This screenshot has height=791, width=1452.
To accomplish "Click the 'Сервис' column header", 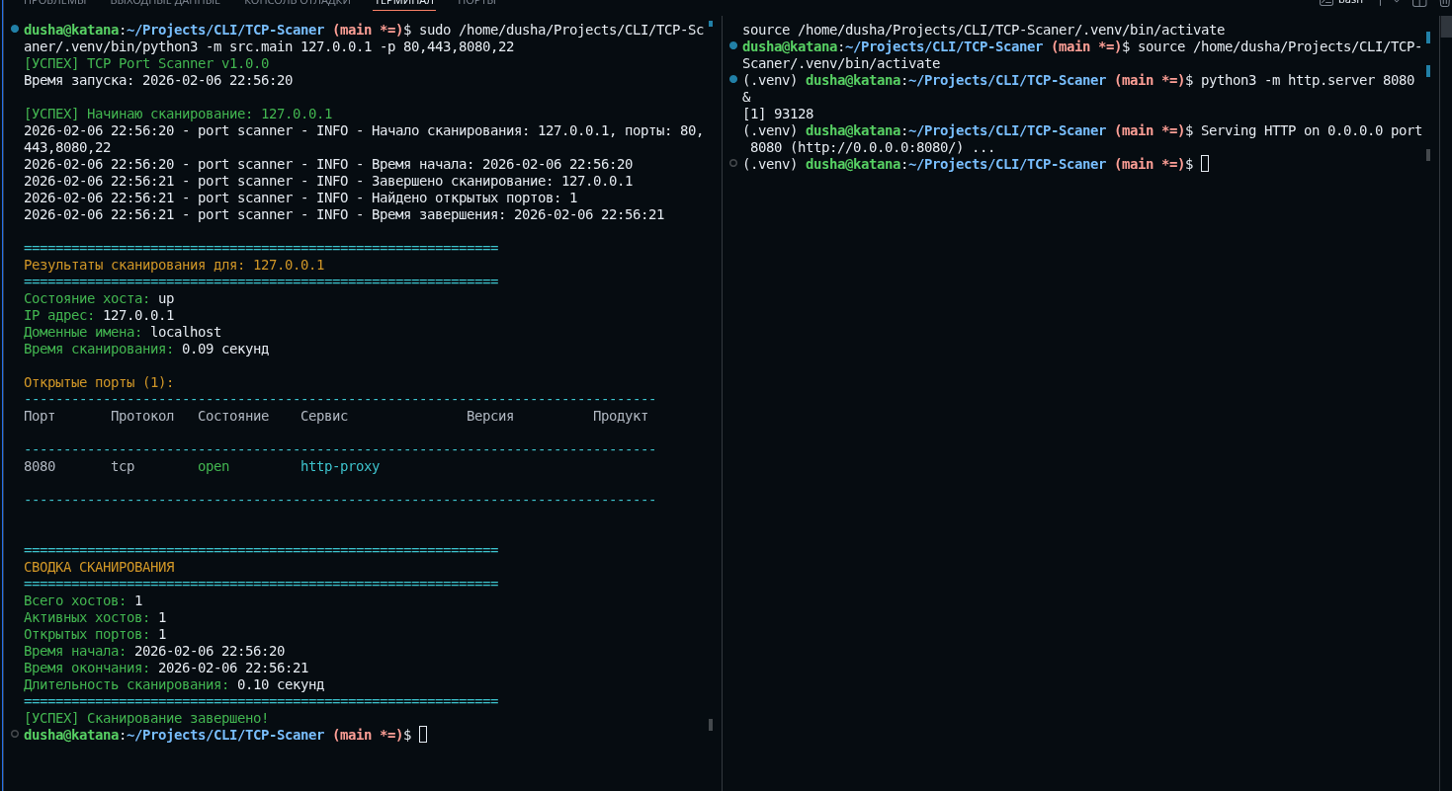I will (324, 416).
